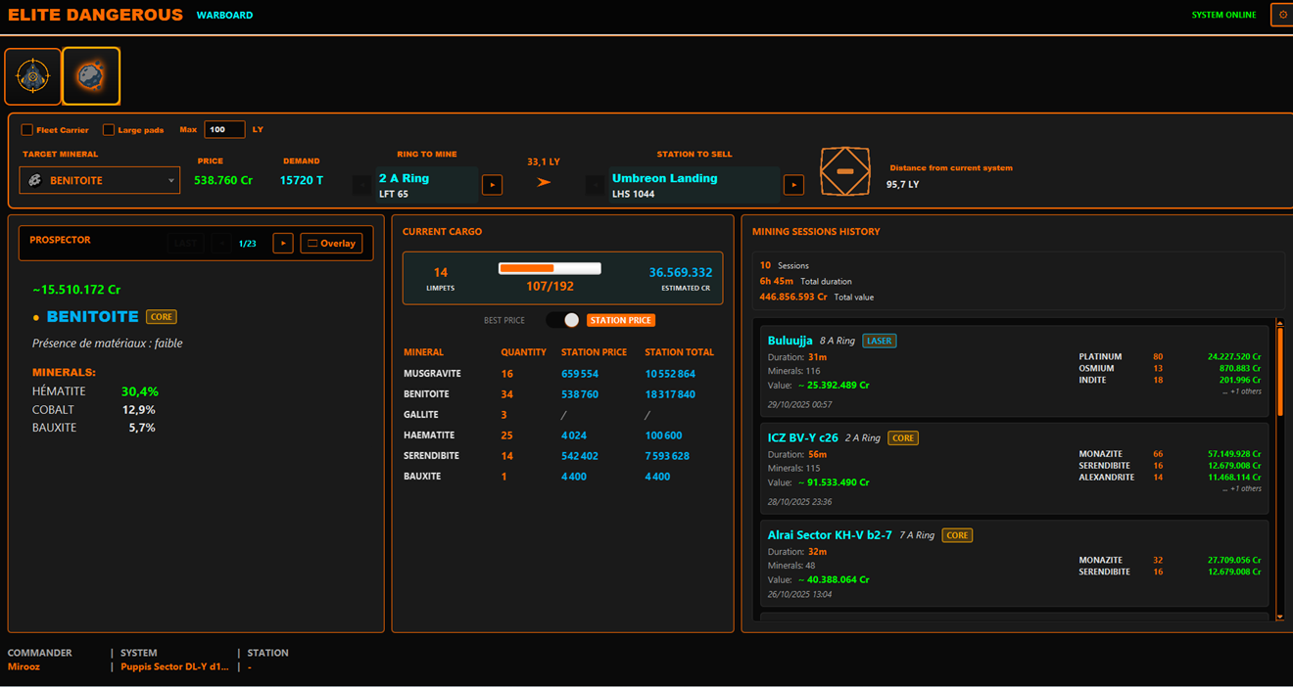
Task: Open the combat ship module tab icon
Action: 32,76
